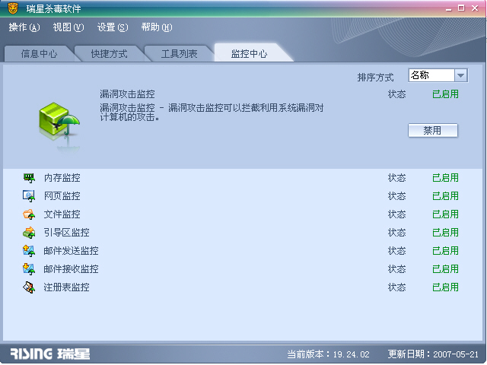Select the 引导区监控 row label
The height and width of the screenshot is (365, 487).
66,233
